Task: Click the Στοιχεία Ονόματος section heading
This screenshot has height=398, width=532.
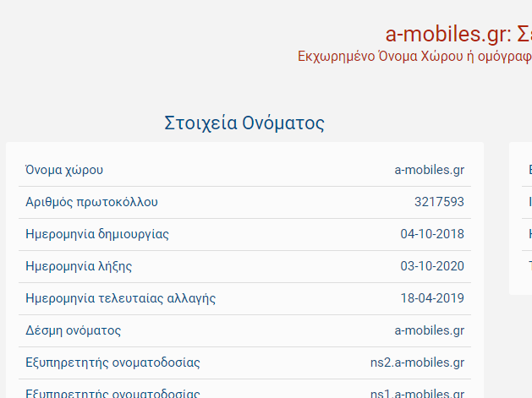Action: (244, 123)
